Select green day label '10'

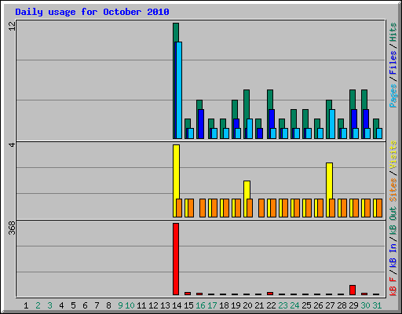(x=130, y=305)
